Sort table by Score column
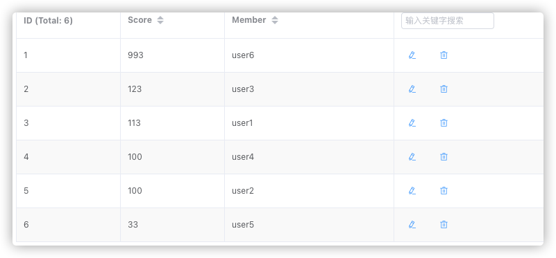The image size is (556, 258). [x=160, y=20]
